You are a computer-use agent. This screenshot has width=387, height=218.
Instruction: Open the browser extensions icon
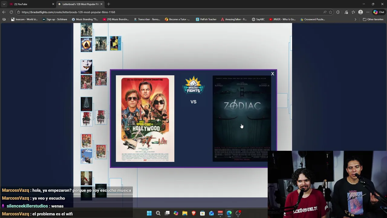pyautogui.click(x=338, y=12)
